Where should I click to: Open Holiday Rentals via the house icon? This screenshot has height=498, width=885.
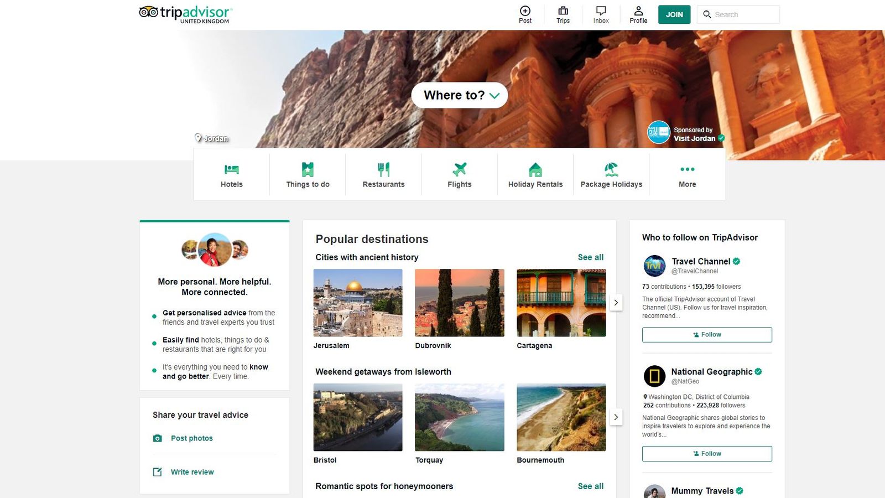[535, 174]
